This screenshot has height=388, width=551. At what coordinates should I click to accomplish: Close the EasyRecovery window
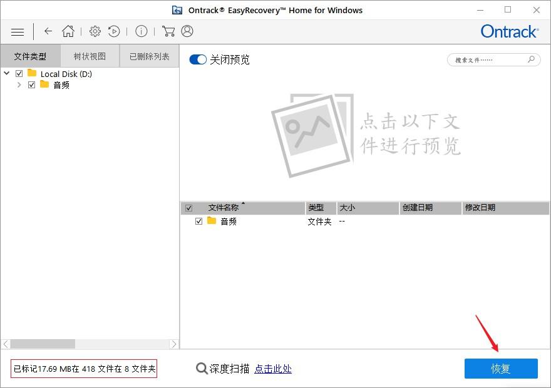(x=536, y=10)
